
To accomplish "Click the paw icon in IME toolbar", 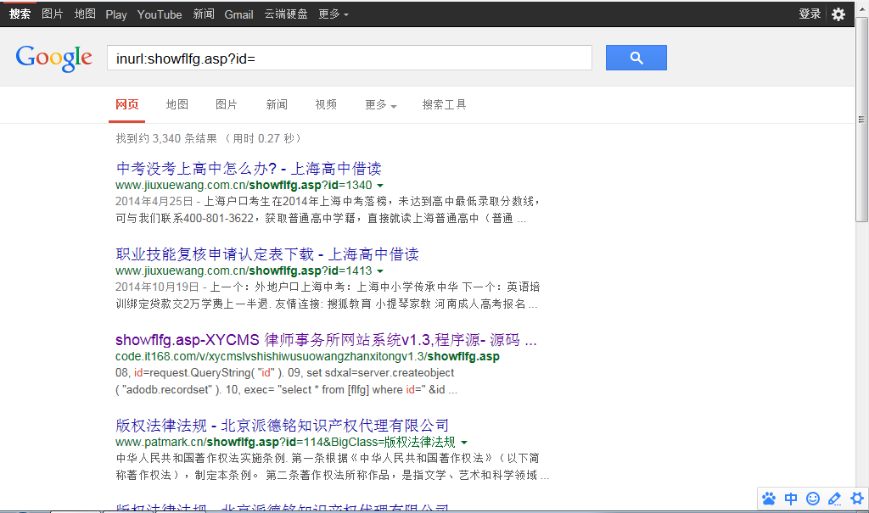I will click(769, 499).
